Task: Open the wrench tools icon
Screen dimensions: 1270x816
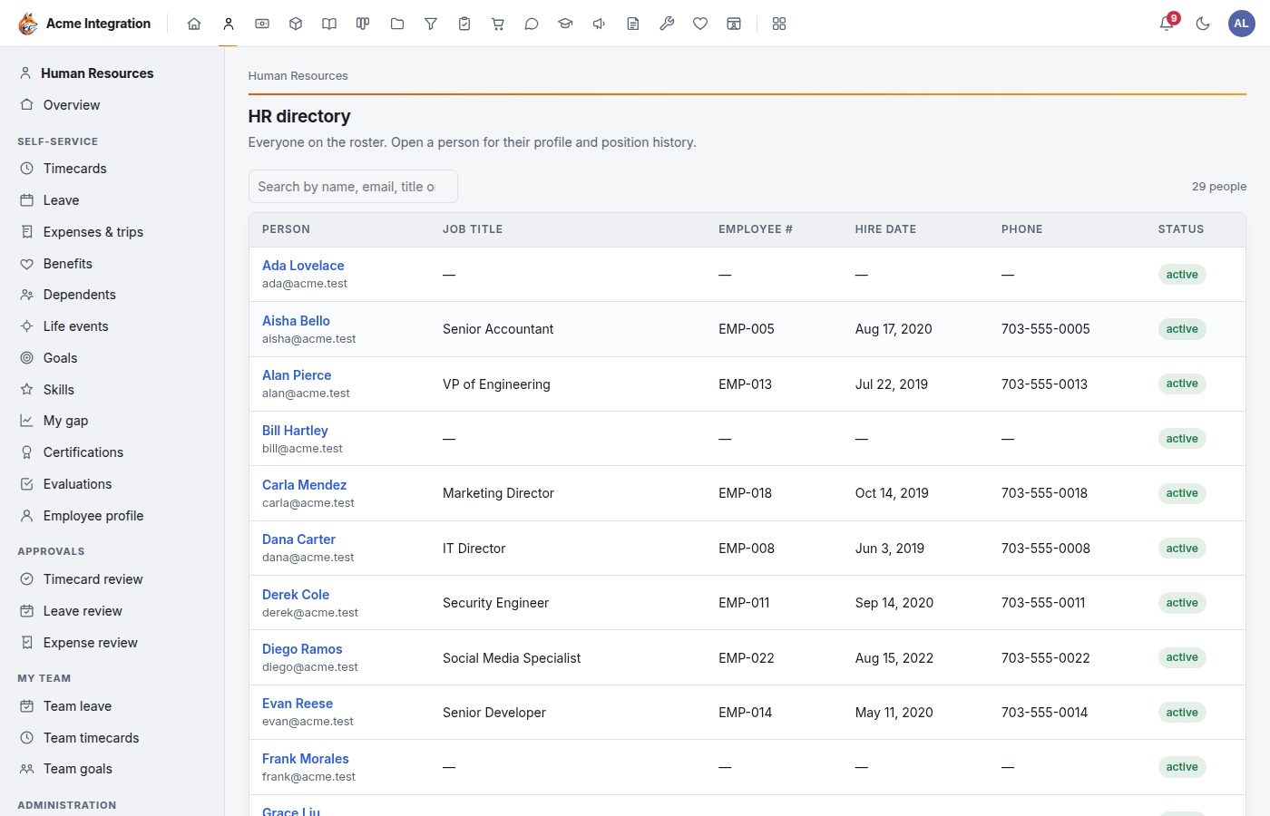Action: click(x=667, y=24)
